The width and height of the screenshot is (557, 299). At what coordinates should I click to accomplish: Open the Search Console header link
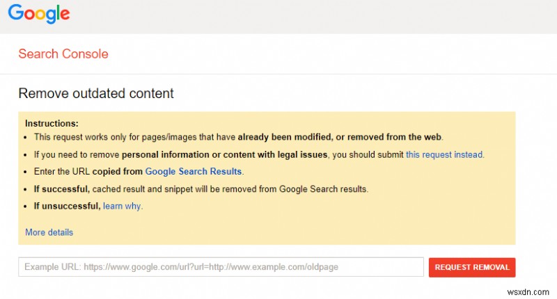pyautogui.click(x=63, y=54)
